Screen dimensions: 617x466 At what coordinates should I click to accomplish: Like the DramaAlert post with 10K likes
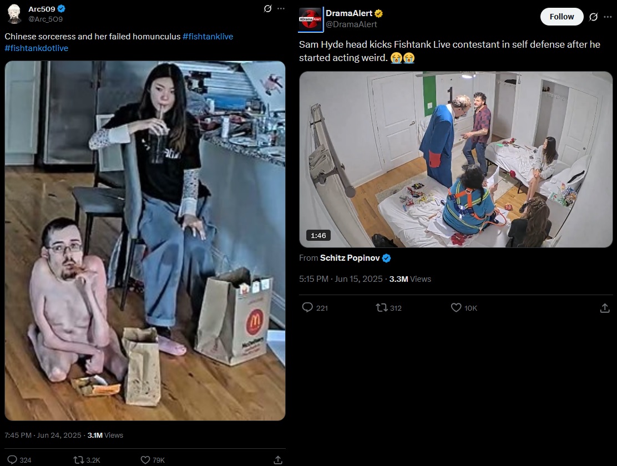[x=464, y=308]
